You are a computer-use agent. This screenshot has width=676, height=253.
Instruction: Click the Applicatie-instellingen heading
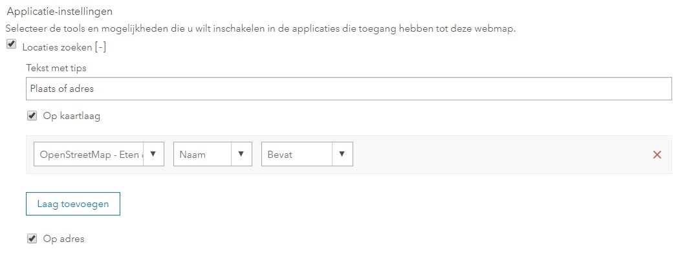(x=60, y=12)
